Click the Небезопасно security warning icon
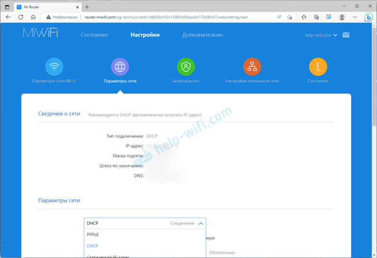This screenshot has height=258, width=377. click(x=49, y=17)
